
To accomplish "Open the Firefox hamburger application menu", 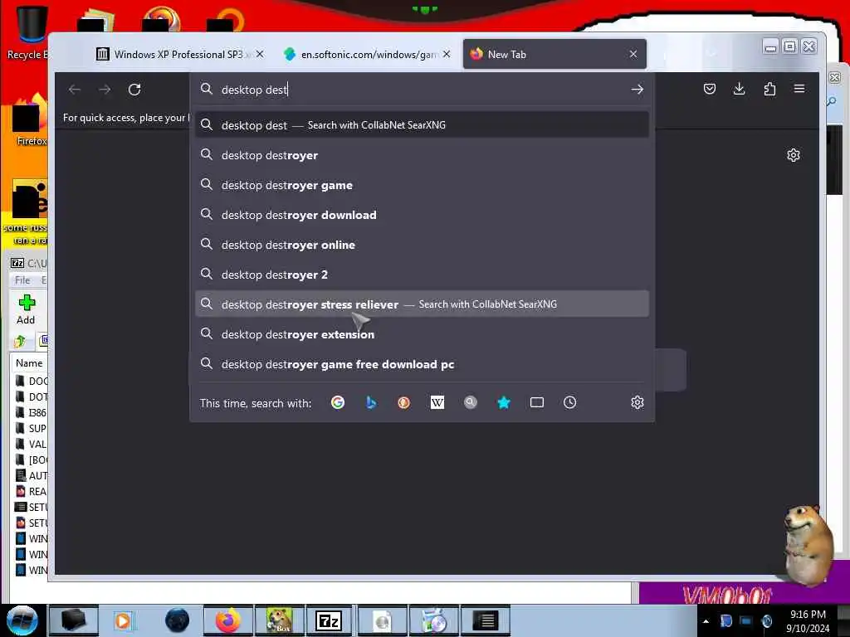I will pos(799,89).
